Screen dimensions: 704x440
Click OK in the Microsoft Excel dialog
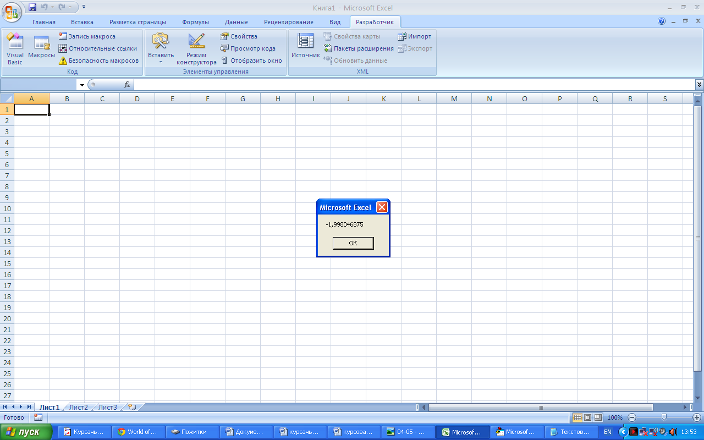tap(353, 243)
